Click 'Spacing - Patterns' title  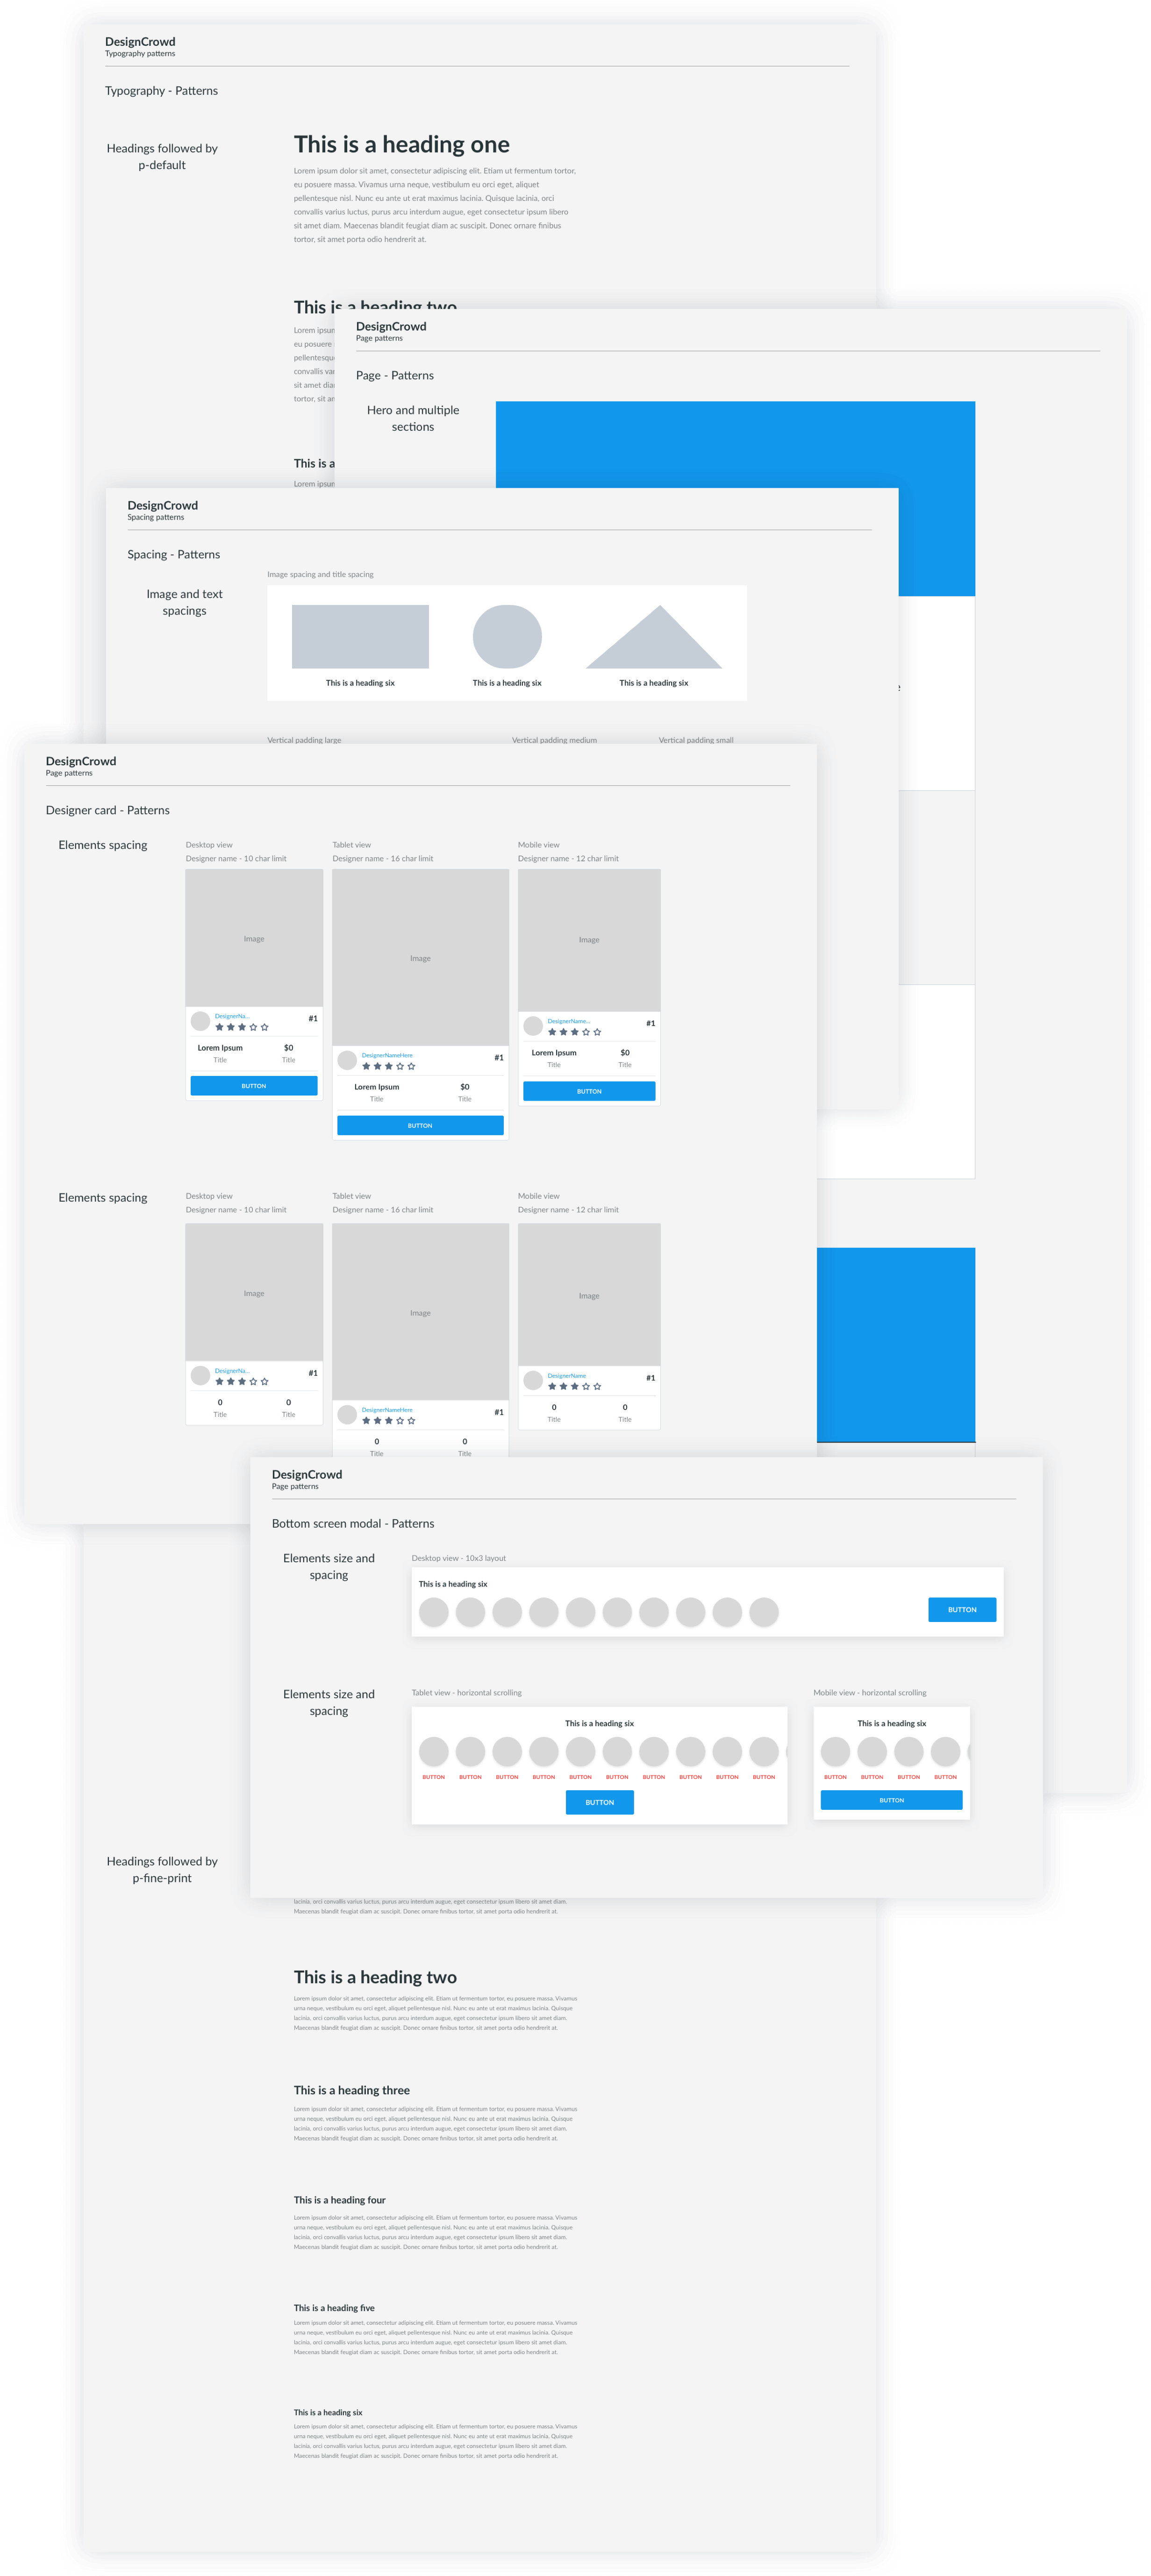point(174,555)
